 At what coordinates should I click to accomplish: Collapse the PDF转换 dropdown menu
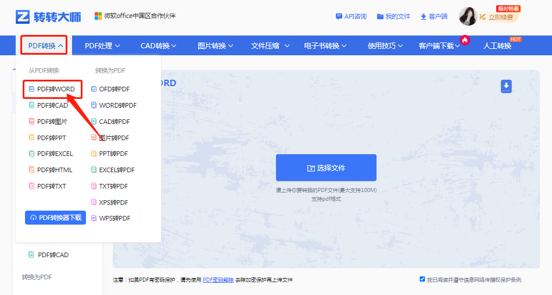[44, 45]
